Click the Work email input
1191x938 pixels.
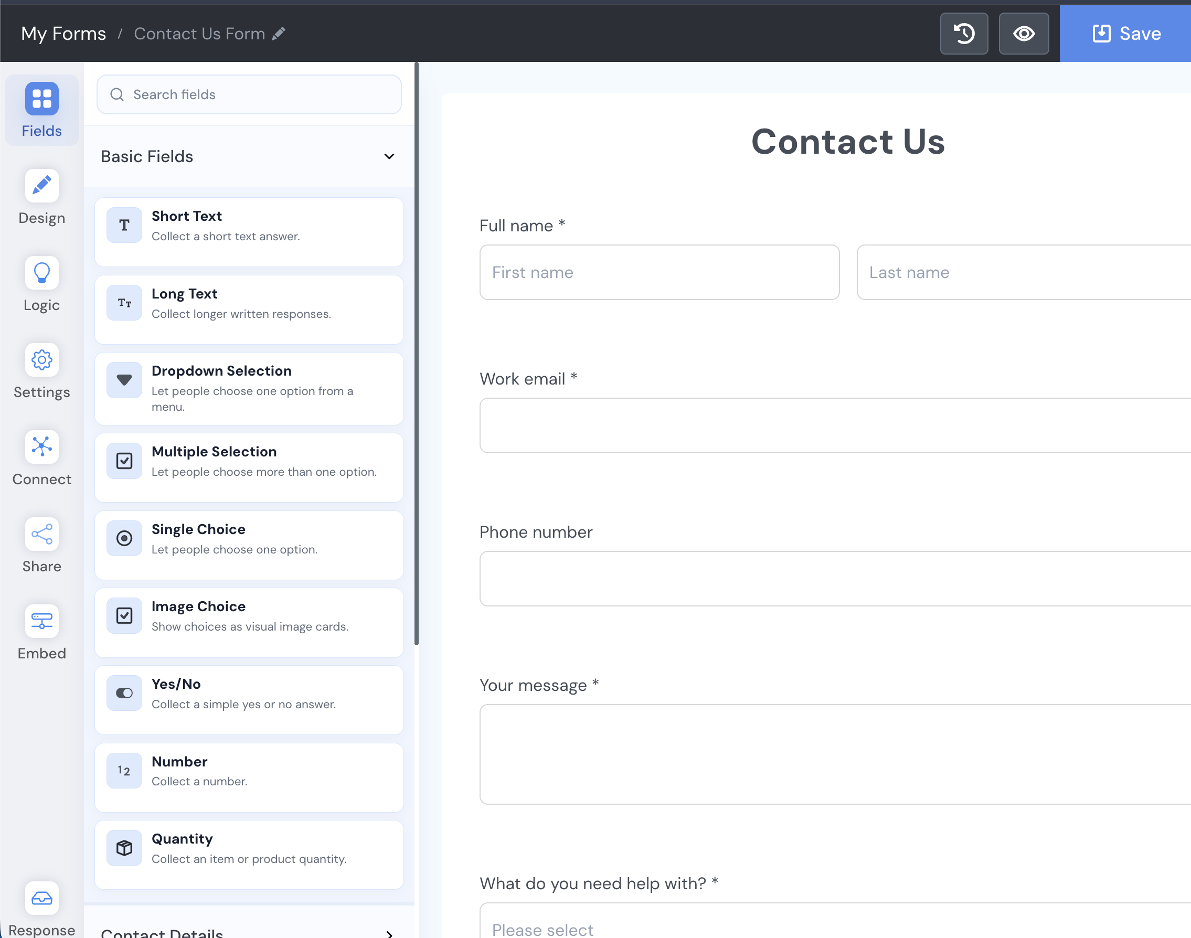pos(835,425)
